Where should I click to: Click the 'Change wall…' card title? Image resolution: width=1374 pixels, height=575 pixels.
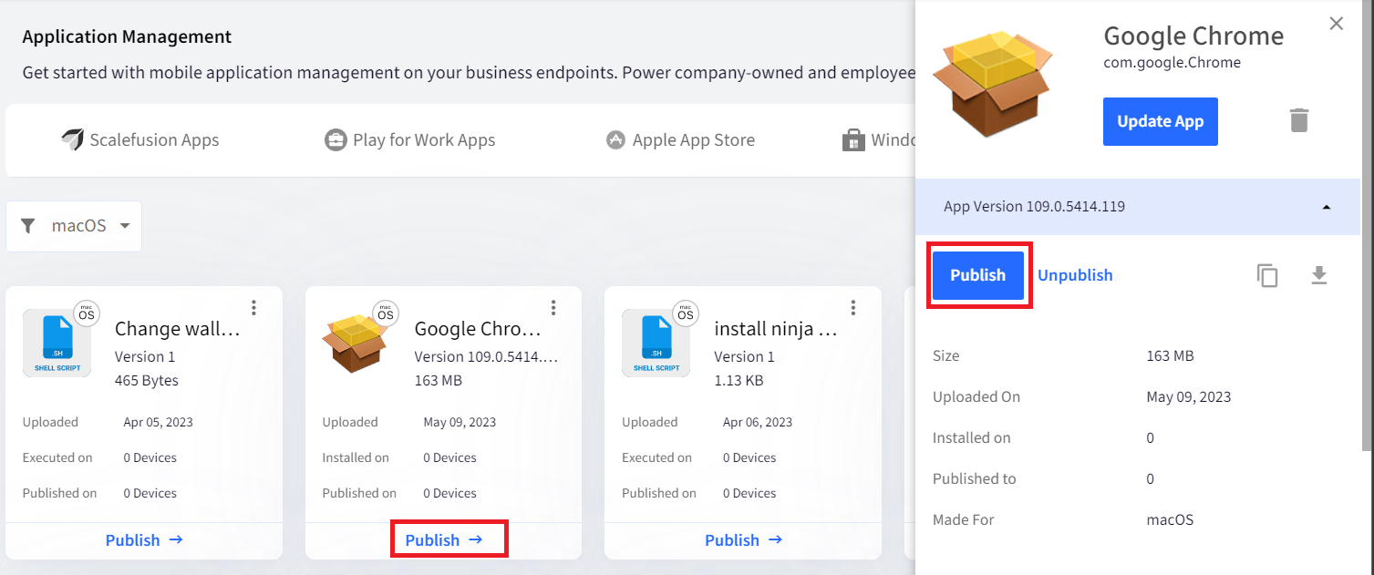178,329
